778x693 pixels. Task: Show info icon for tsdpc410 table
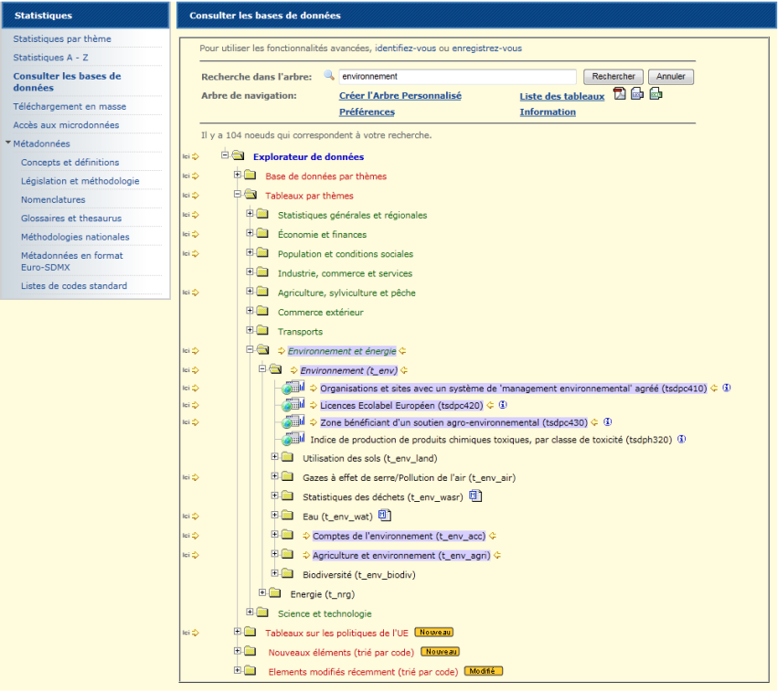pos(727,388)
